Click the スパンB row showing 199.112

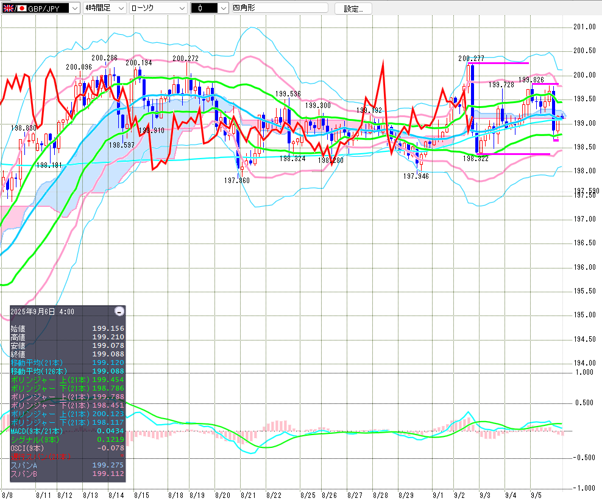(68, 474)
